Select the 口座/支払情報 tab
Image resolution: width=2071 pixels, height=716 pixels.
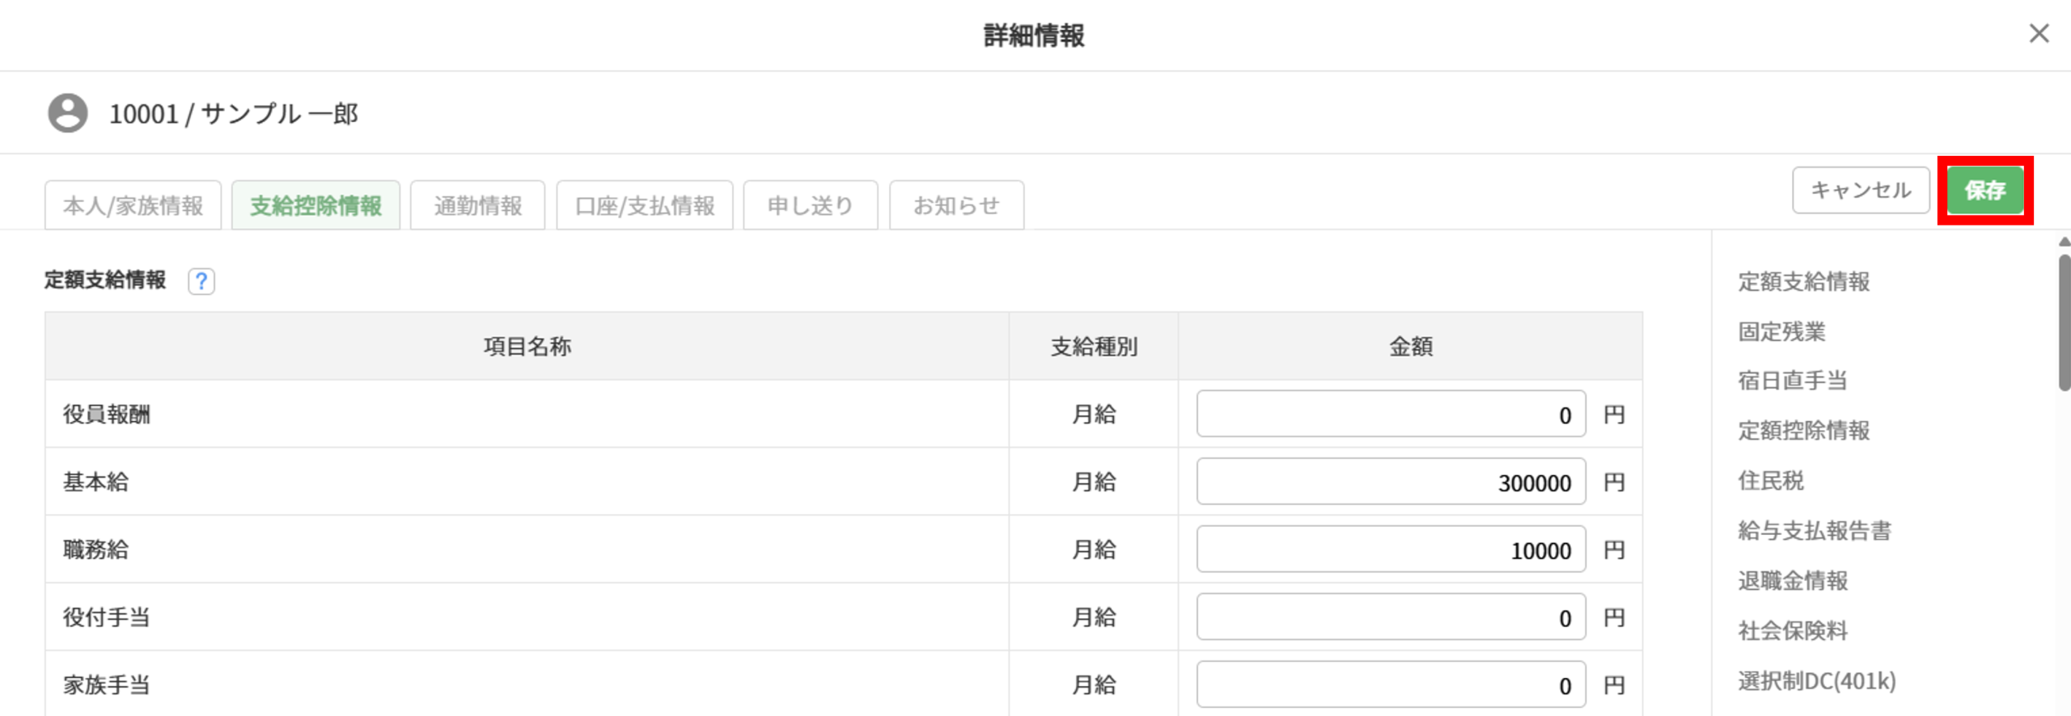click(644, 206)
